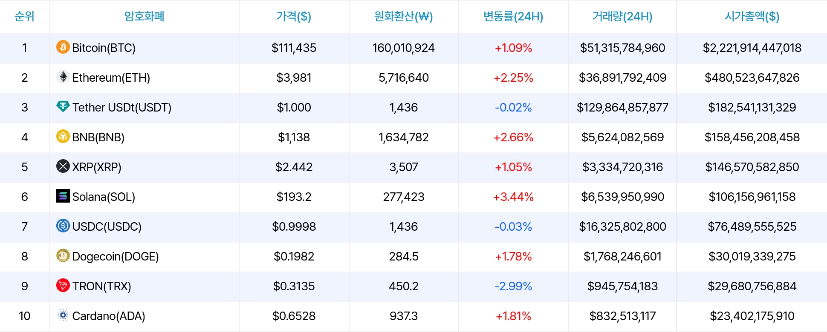
Task: Click the TRON red logo icon
Action: tap(63, 285)
